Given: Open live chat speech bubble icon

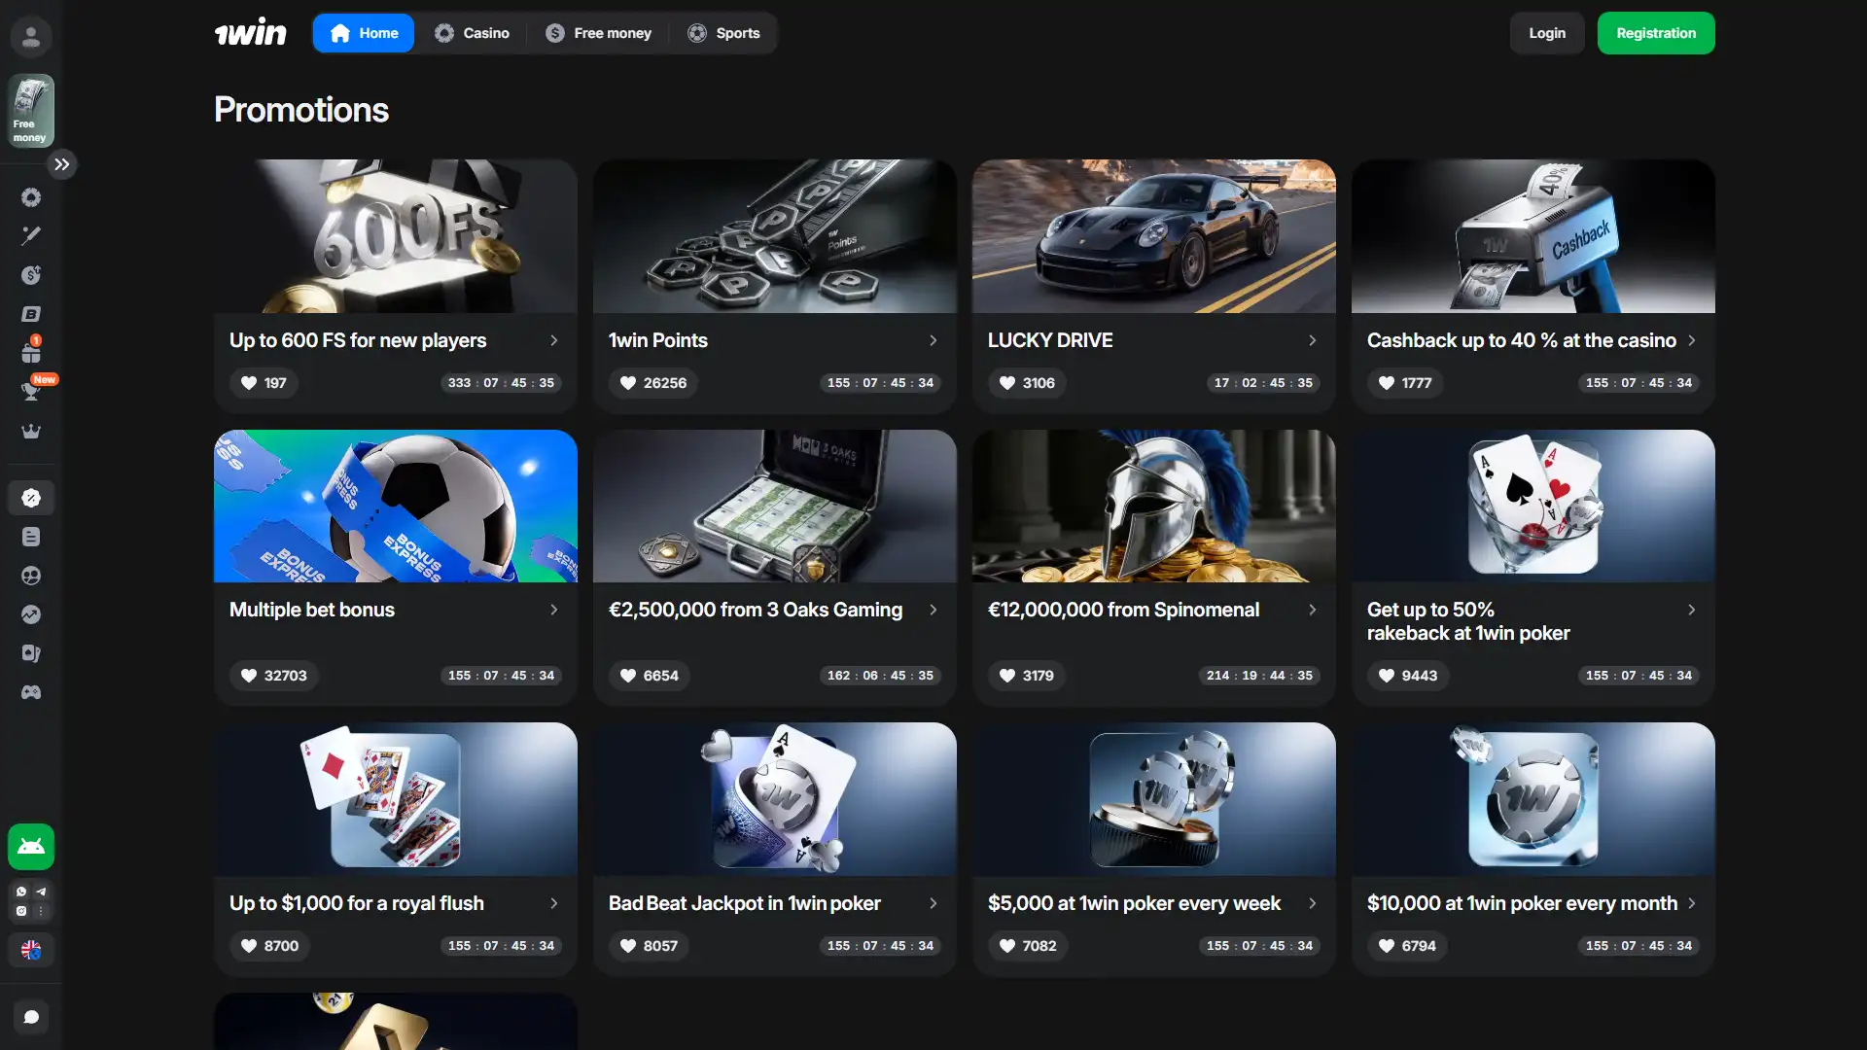Looking at the screenshot, I should click(x=31, y=1017).
